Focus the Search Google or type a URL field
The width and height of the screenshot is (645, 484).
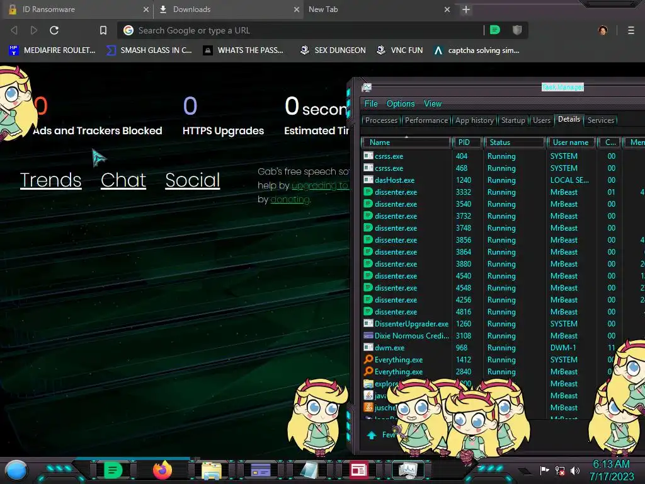pyautogui.click(x=304, y=30)
